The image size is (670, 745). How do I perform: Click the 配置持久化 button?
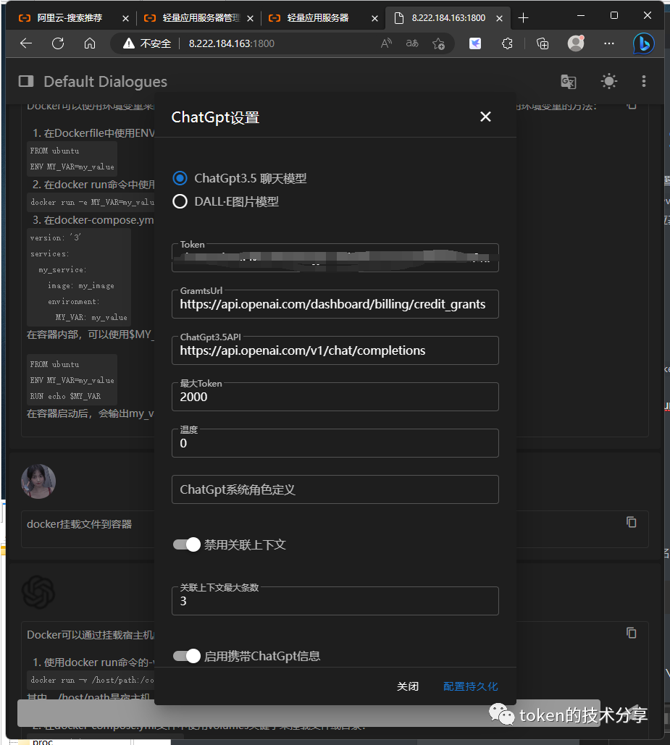(470, 686)
